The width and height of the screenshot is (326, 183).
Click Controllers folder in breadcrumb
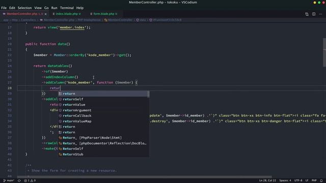(x=29, y=20)
